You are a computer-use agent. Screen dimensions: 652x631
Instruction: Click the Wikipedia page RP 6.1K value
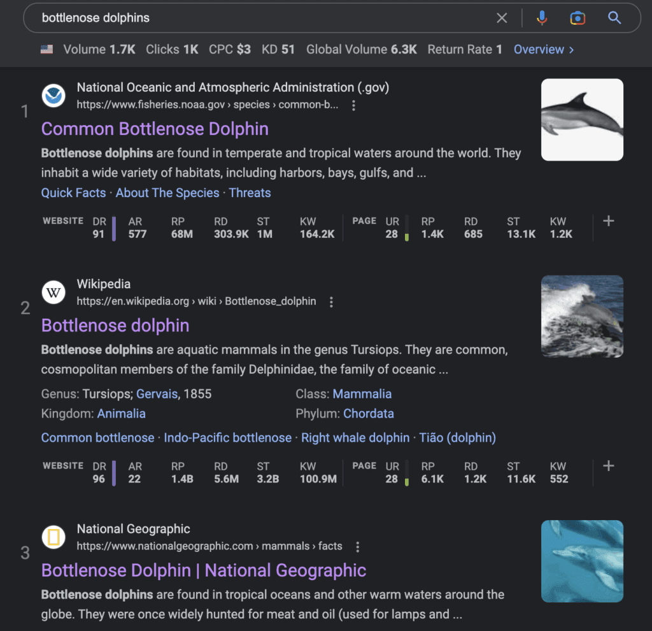point(432,479)
